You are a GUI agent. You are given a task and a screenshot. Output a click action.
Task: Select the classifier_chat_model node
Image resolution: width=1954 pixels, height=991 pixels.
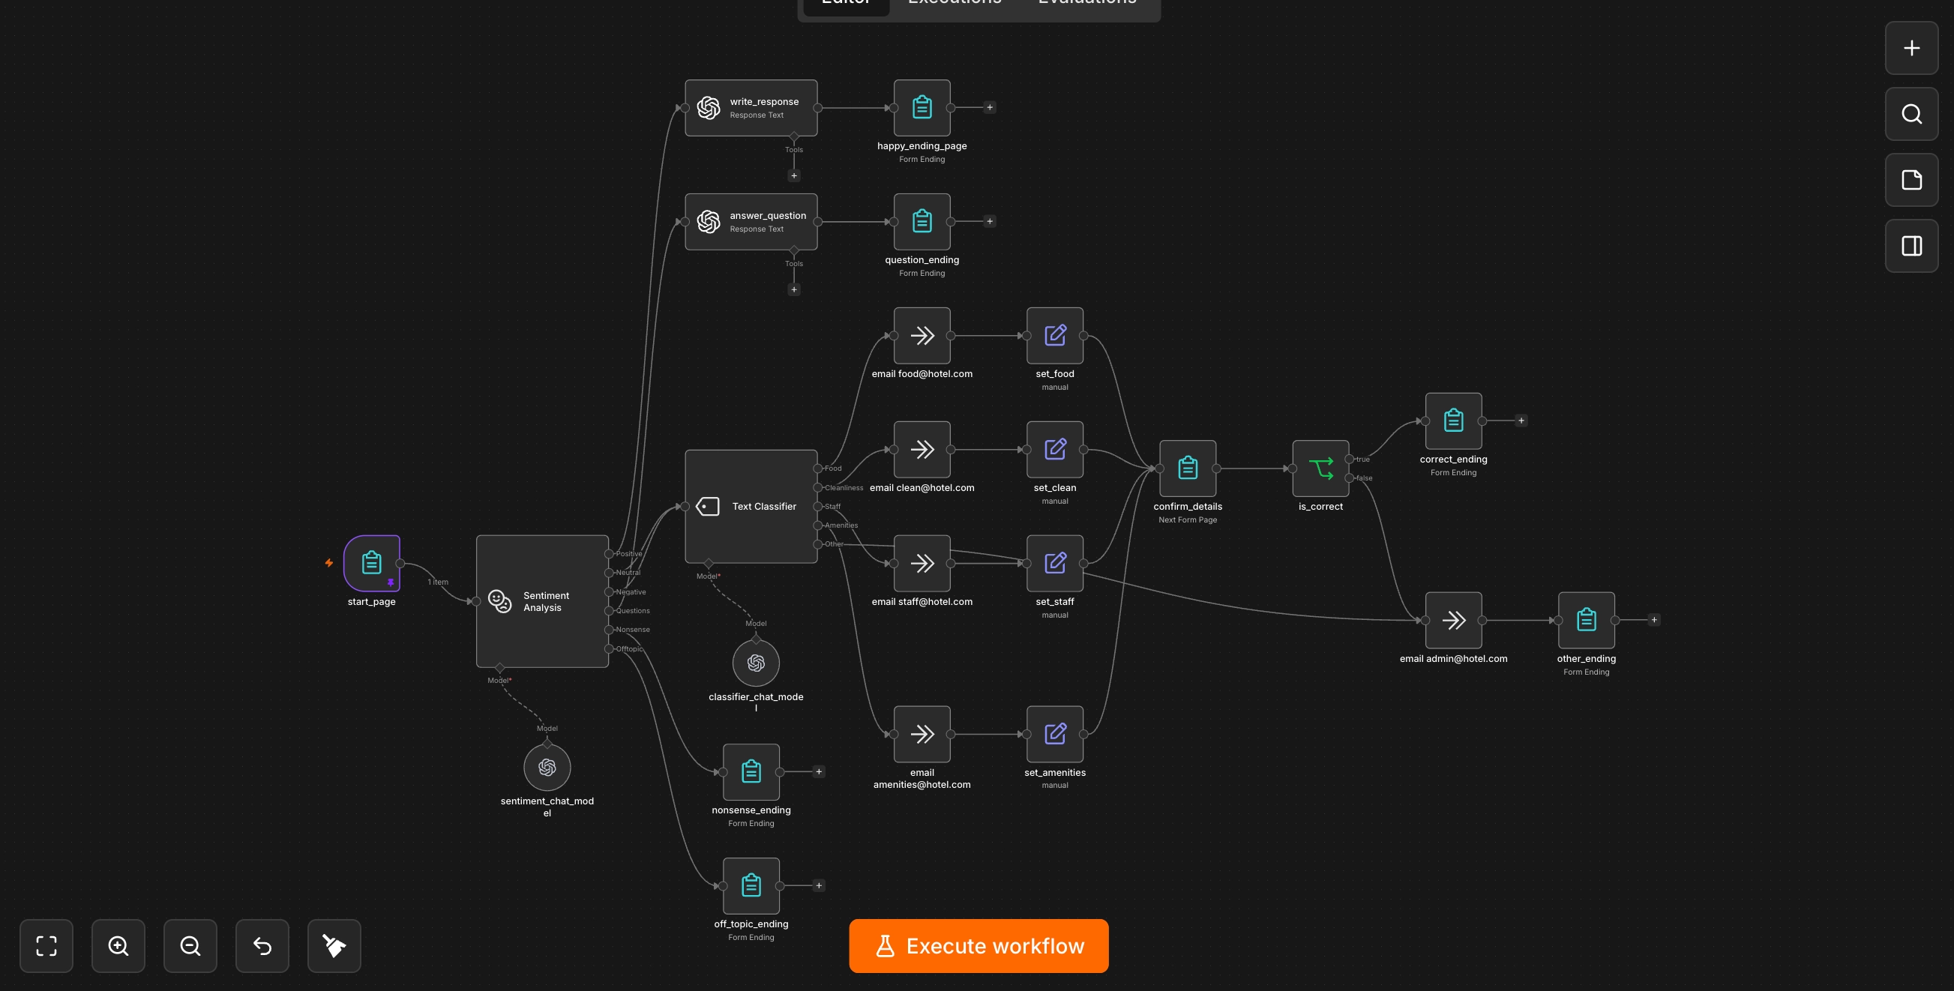point(756,663)
